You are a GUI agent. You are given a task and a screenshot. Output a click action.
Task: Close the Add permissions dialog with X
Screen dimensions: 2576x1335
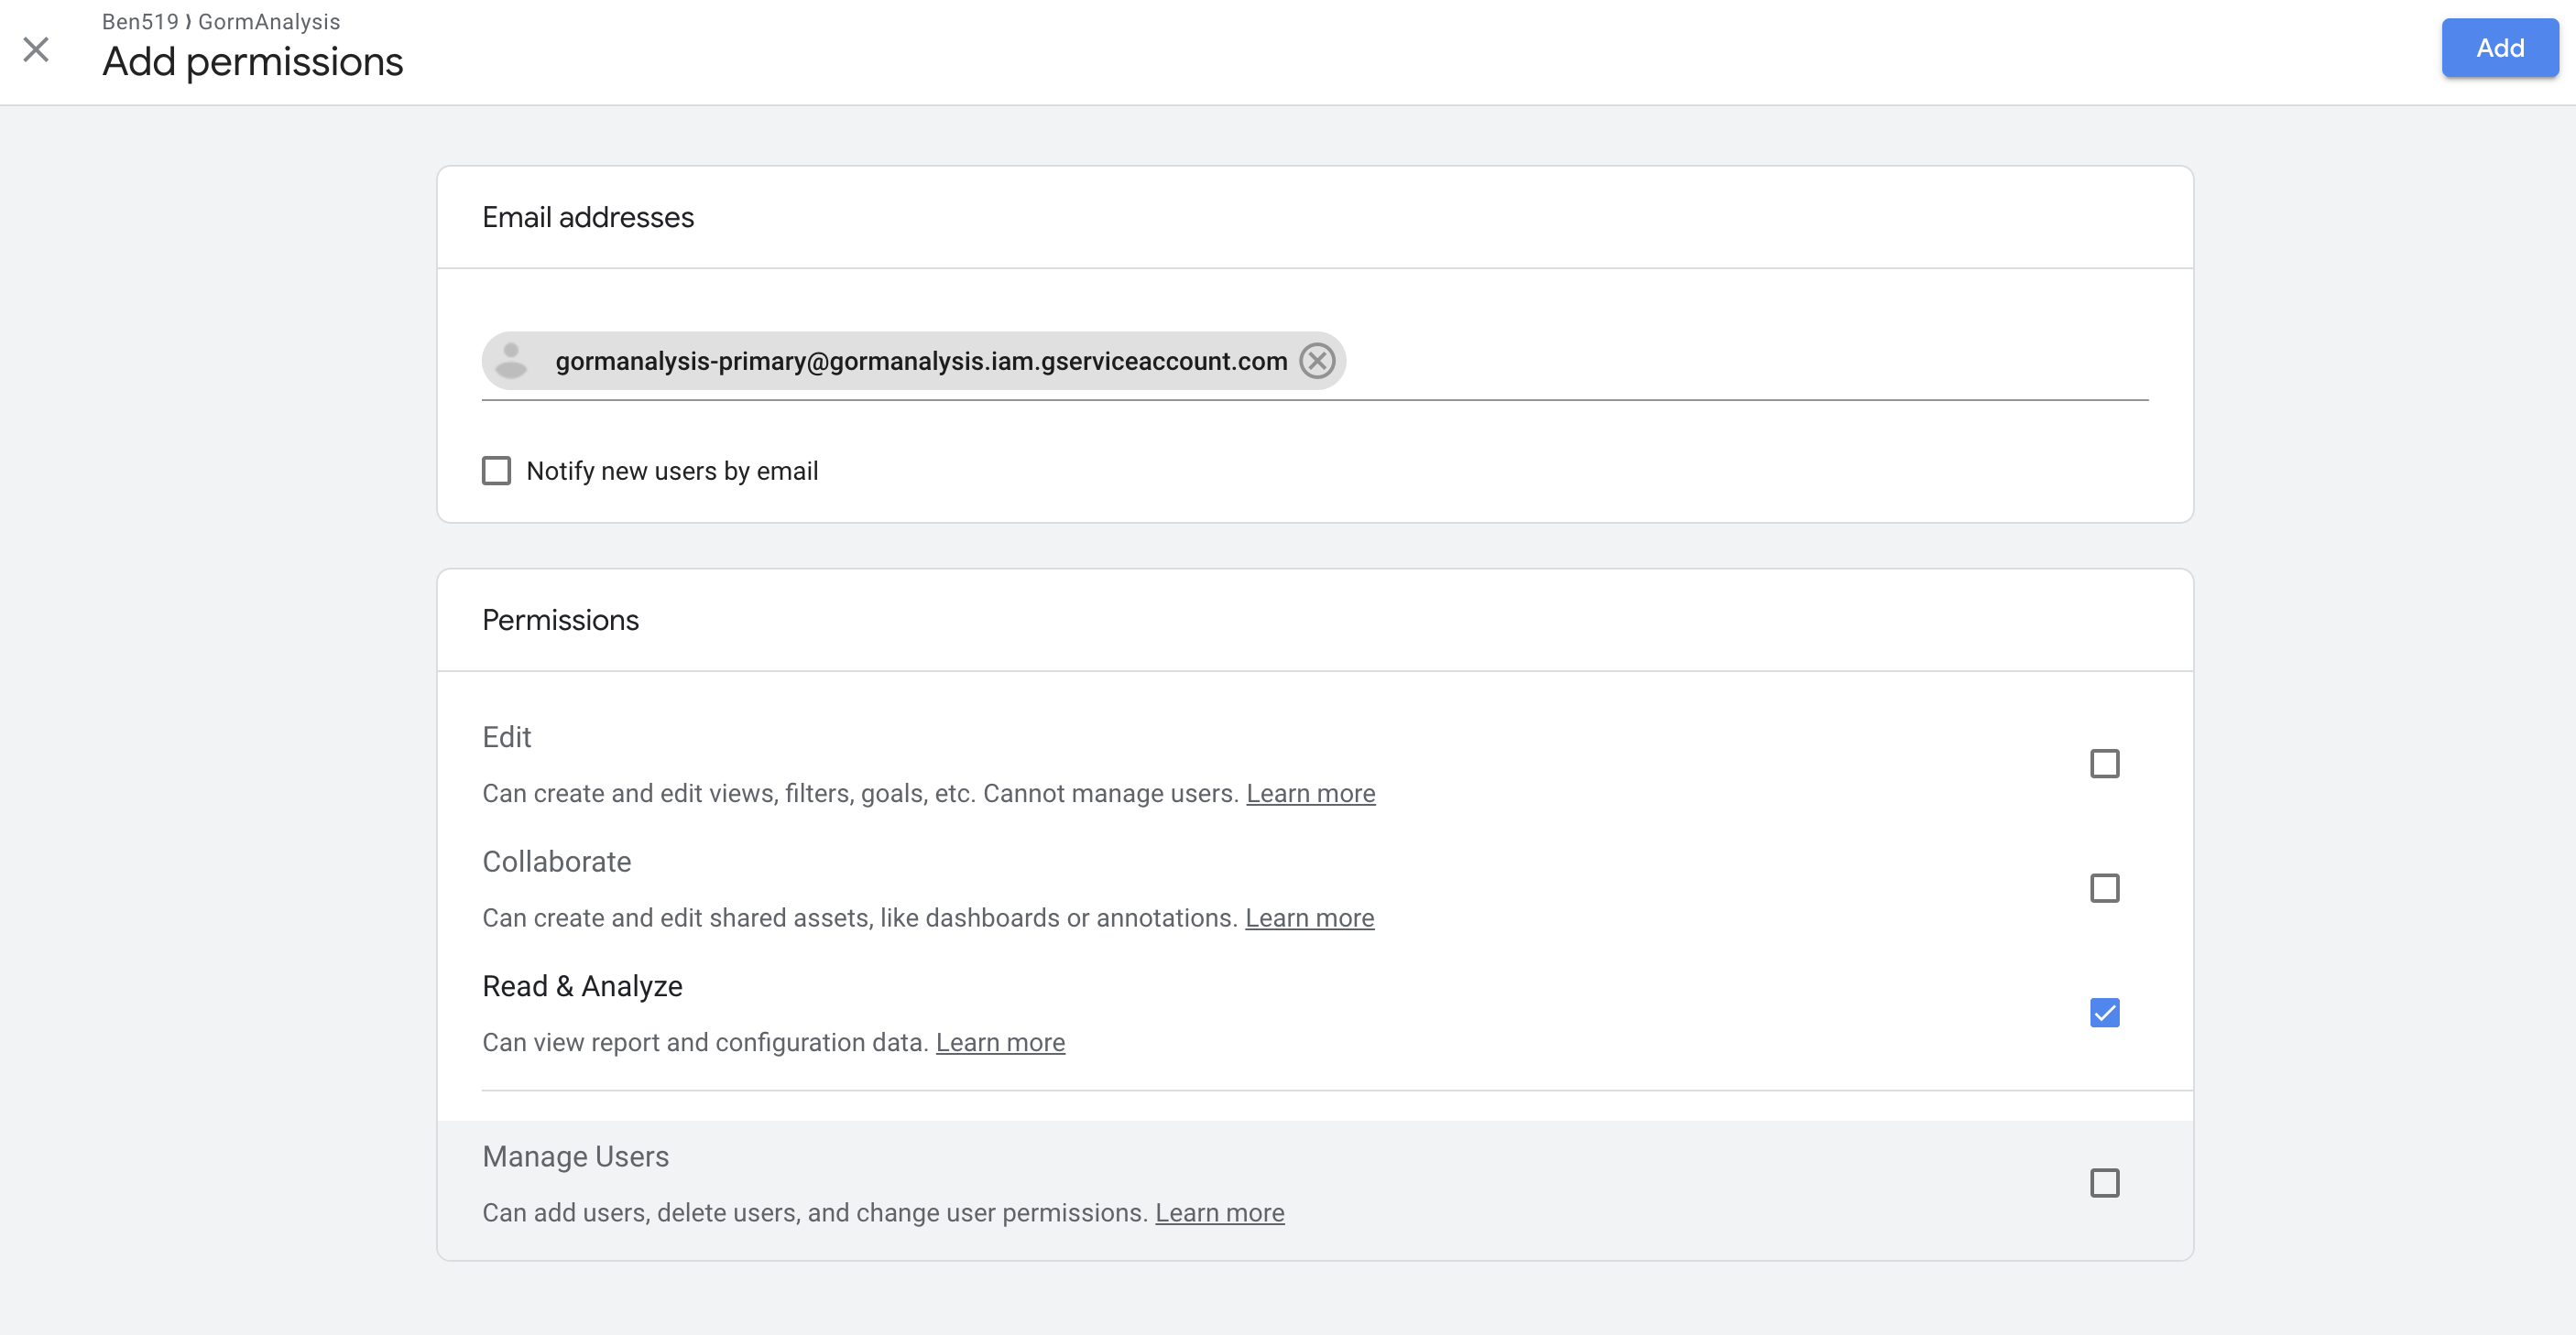click(x=36, y=49)
